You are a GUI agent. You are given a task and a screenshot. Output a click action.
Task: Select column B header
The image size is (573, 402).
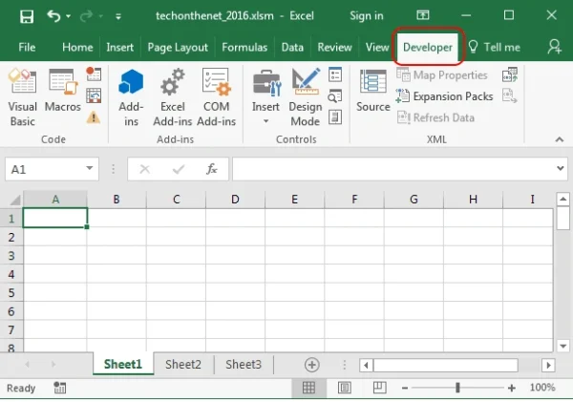(117, 200)
